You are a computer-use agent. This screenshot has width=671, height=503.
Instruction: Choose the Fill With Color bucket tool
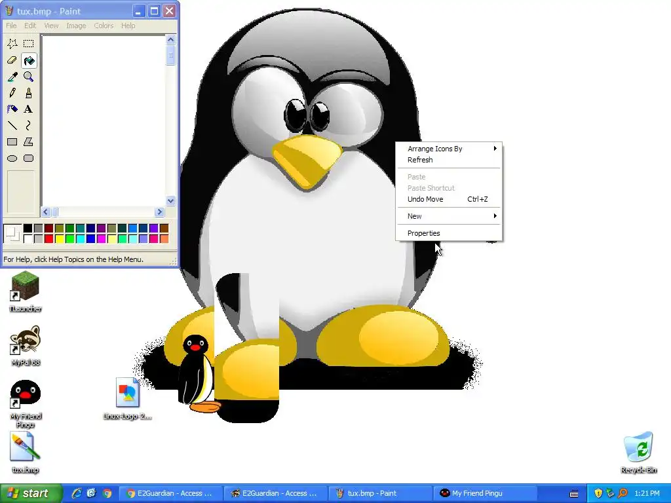[29, 60]
